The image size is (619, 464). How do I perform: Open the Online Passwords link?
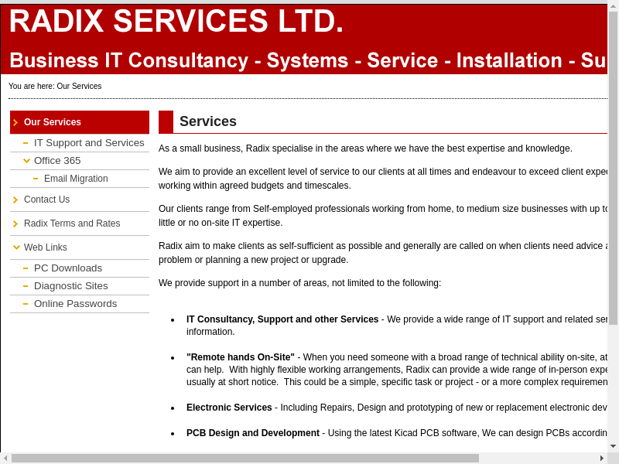75,304
